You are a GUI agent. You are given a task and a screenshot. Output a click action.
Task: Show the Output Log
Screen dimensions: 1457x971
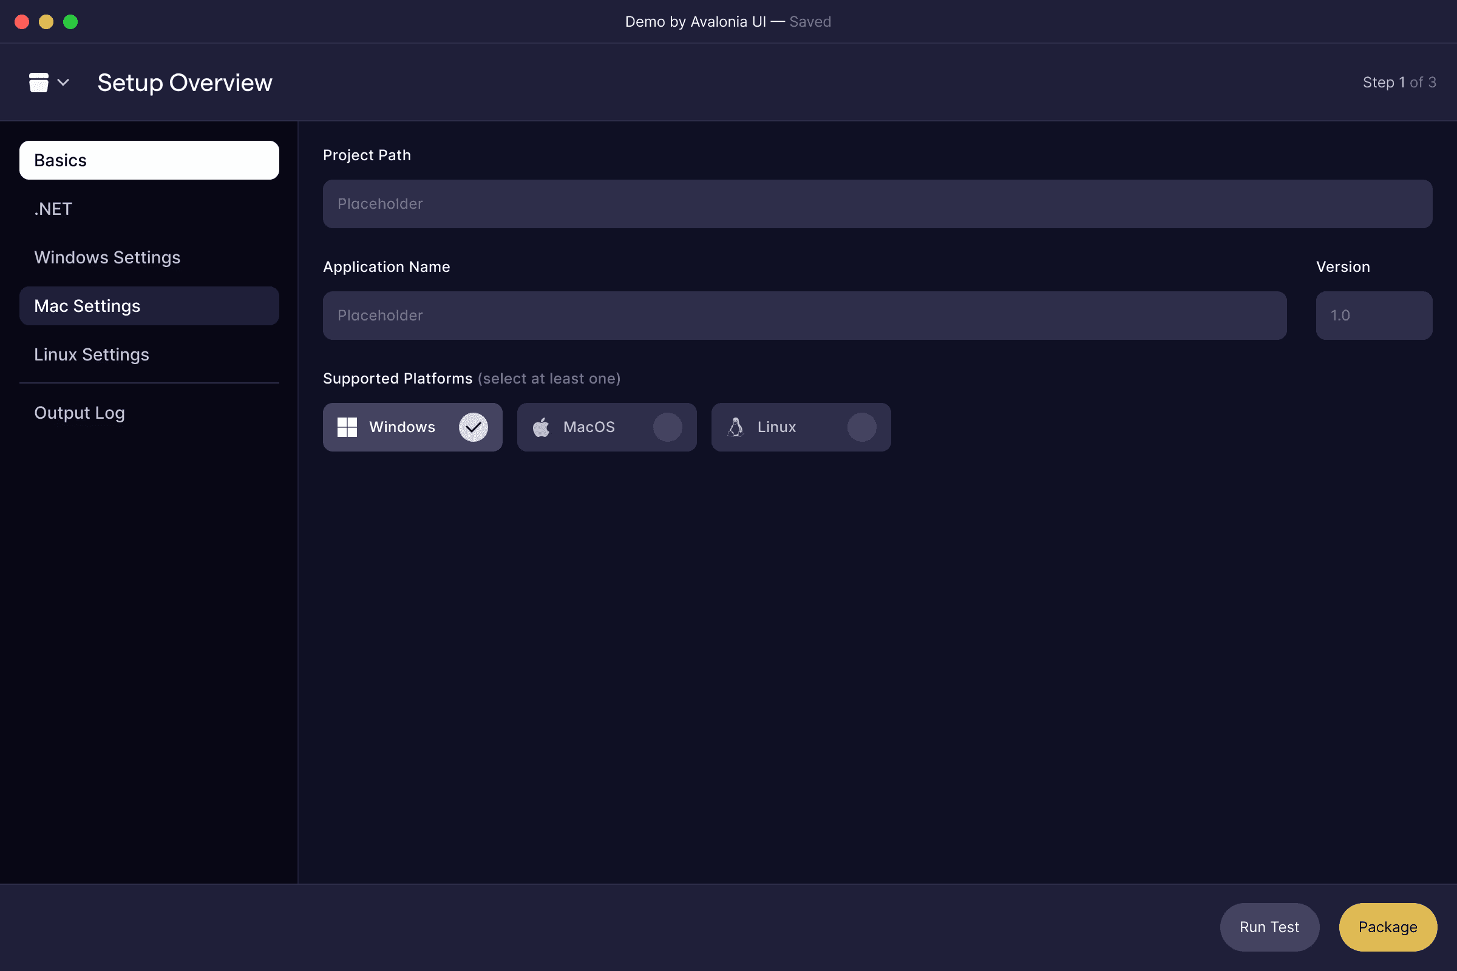(149, 413)
